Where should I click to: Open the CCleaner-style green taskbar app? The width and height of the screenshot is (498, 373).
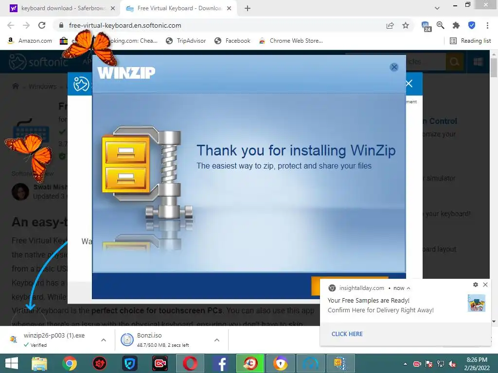pyautogui.click(x=250, y=363)
